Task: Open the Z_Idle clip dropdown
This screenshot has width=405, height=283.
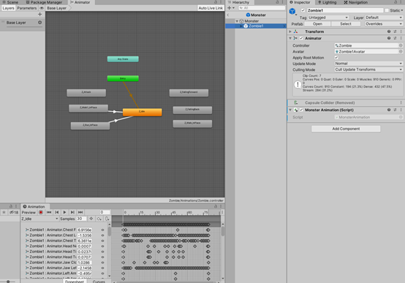Action: (39, 219)
